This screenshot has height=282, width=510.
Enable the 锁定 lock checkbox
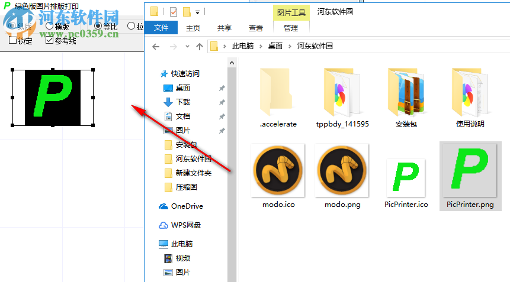(12, 40)
